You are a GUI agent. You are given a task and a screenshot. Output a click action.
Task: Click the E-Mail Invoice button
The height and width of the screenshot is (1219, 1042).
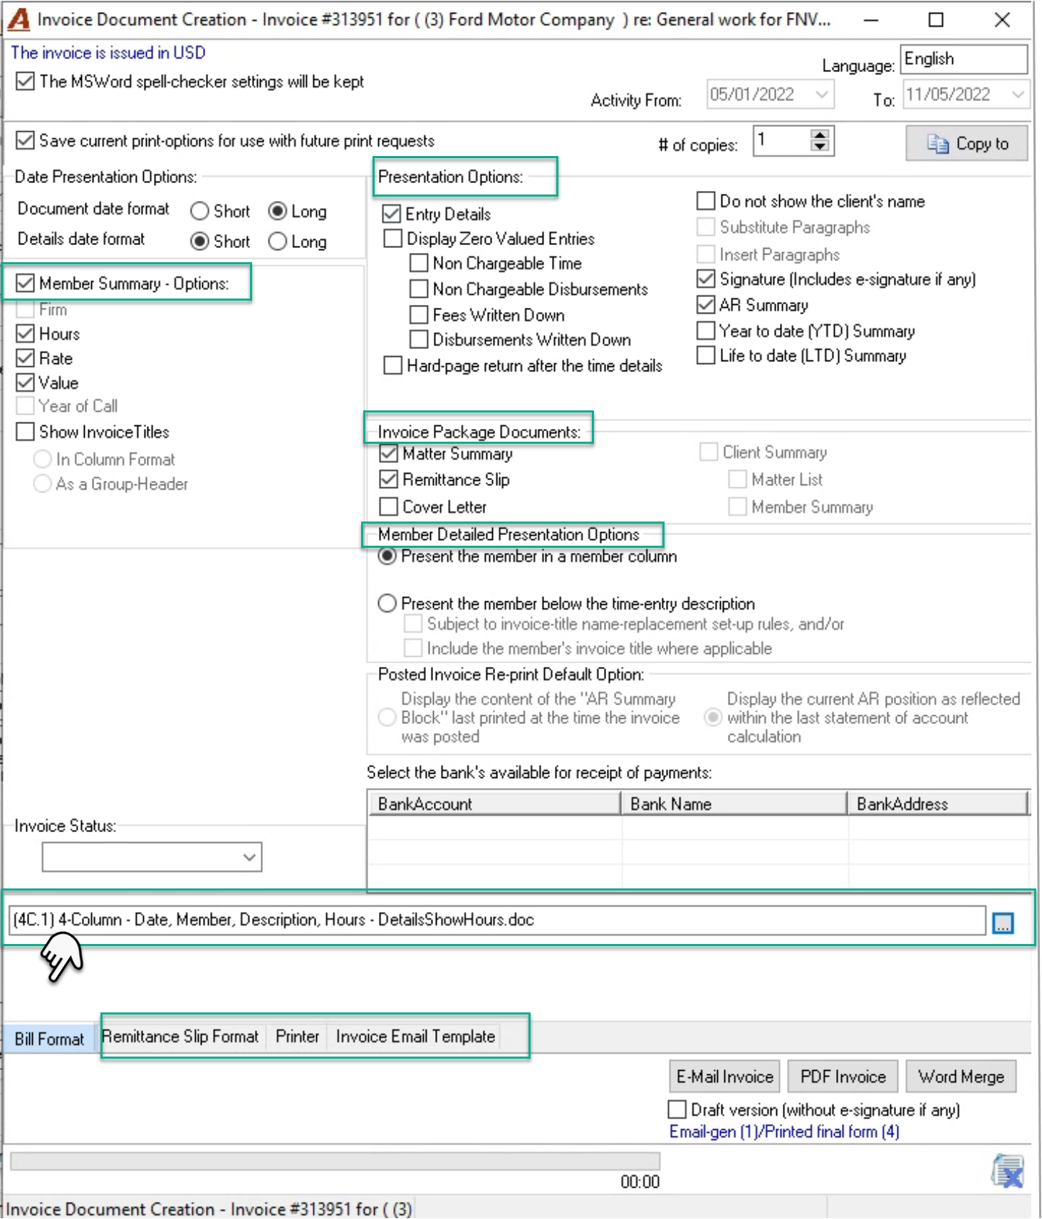tap(724, 1077)
